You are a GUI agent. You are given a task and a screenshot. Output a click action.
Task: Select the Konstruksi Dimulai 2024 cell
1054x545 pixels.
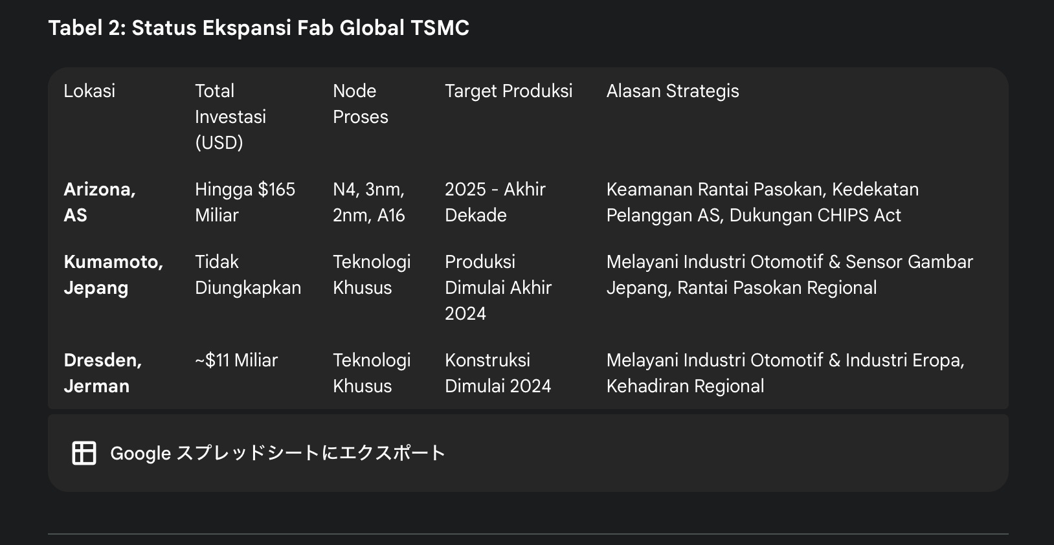point(498,373)
